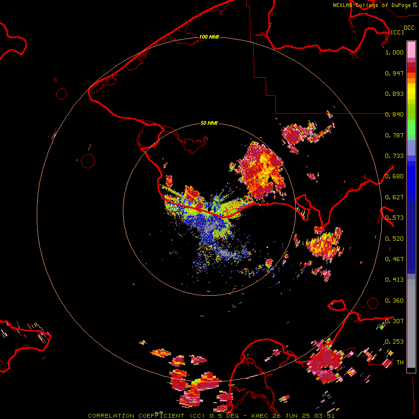Click the 0.307 legend value
The width and height of the screenshot is (419, 419).
coord(394,321)
